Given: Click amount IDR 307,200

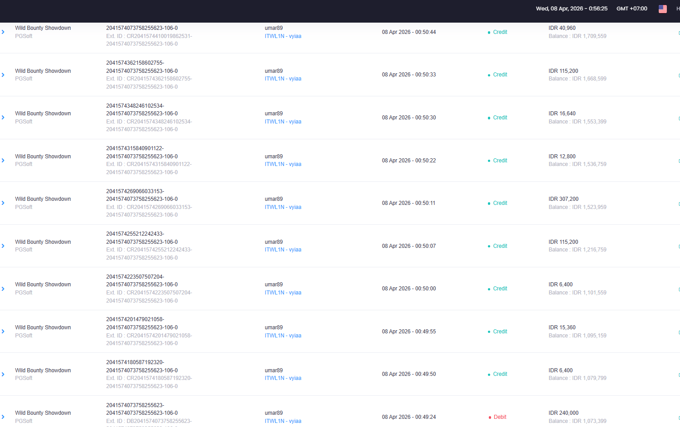Looking at the screenshot, I should click(x=564, y=199).
